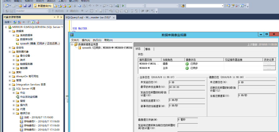
Task: Collapse the 数据库镜像监视器 root node
Action: click(72, 45)
